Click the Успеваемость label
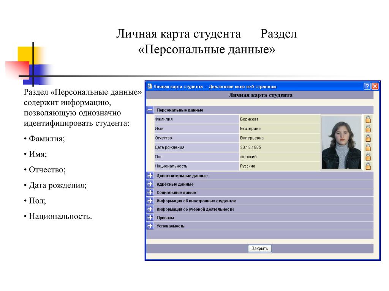The height and width of the screenshot is (291, 389). pyautogui.click(x=171, y=226)
